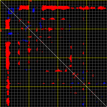
Task: Pick the scattered blue cluster on diagonal near top-left corner
Action: [11, 10]
